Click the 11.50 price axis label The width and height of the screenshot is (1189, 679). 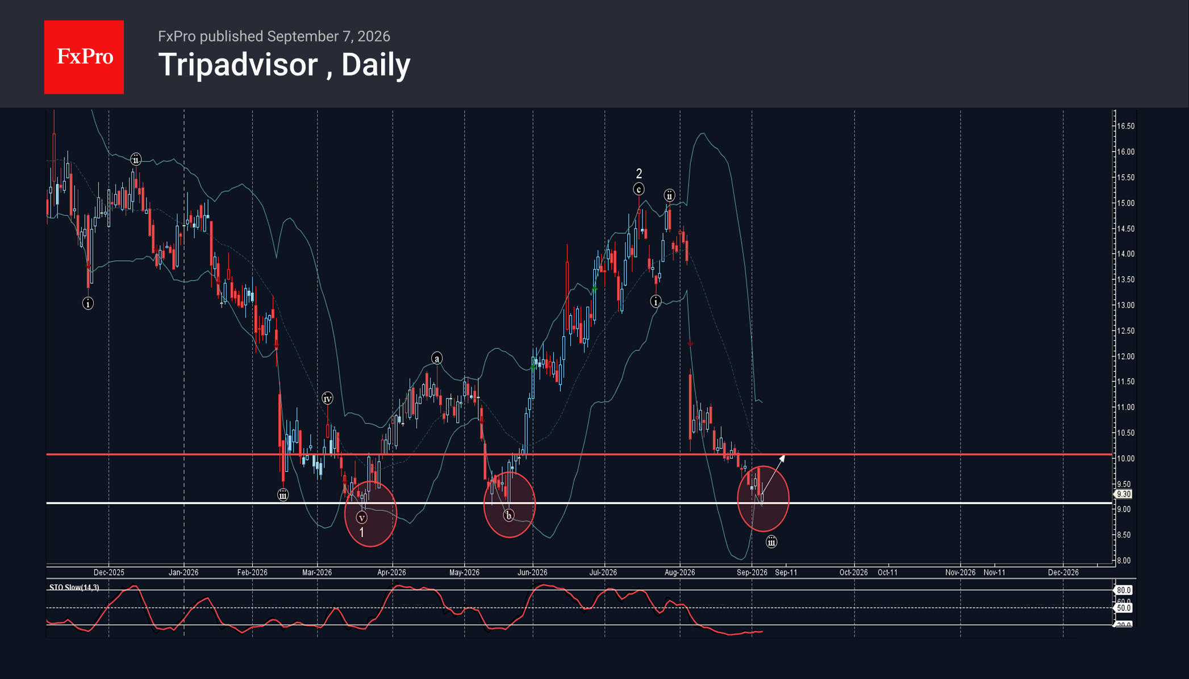tap(1125, 382)
